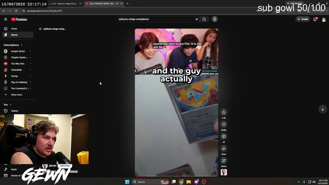Run the search with the magnifier button
The height and width of the screenshot is (185, 329).
coord(204,19)
